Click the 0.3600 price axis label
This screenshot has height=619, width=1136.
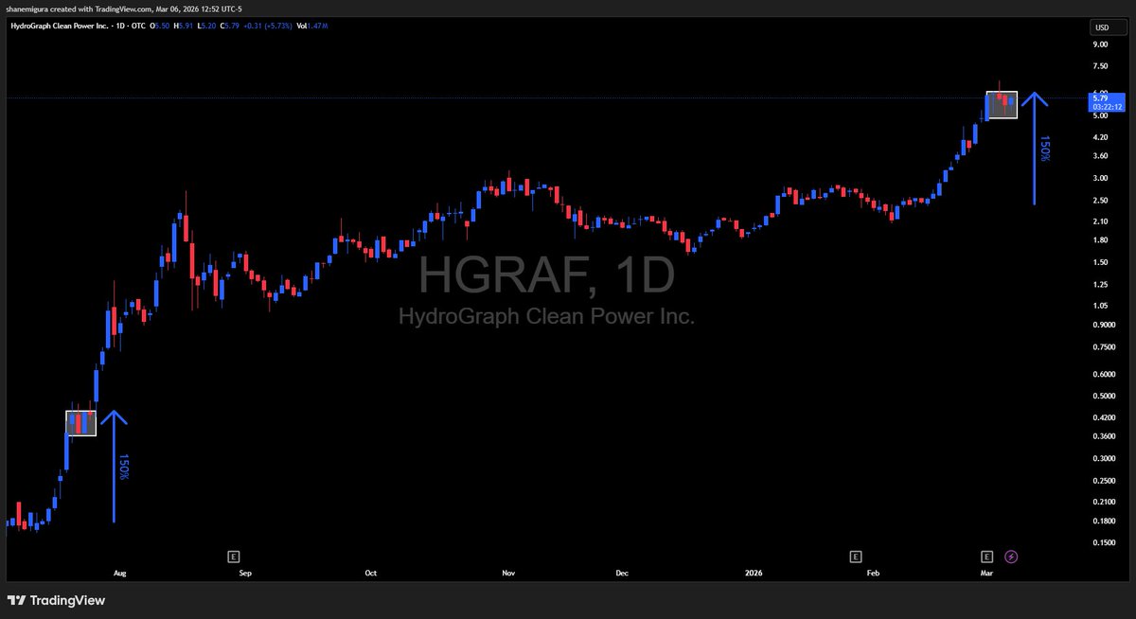pyautogui.click(x=1103, y=435)
